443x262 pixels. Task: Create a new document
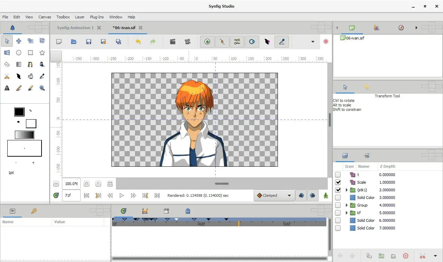click(59, 42)
